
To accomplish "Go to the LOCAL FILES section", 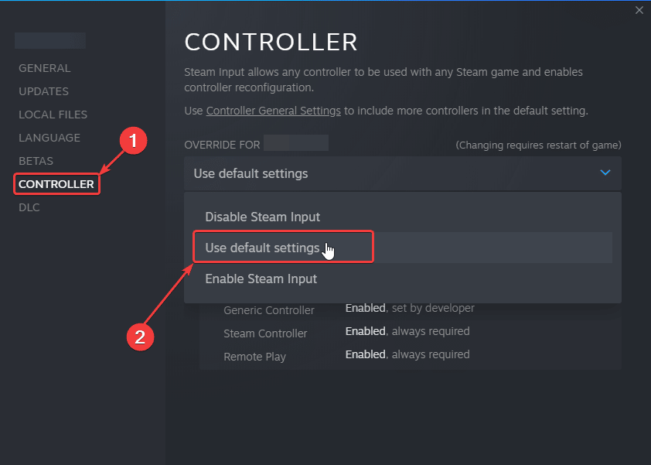I will pos(53,115).
